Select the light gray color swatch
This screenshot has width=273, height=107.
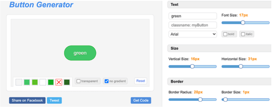point(19,82)
